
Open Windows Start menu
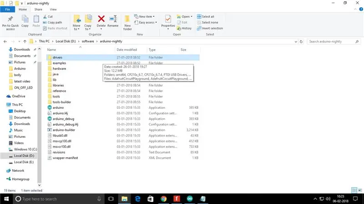6,199
